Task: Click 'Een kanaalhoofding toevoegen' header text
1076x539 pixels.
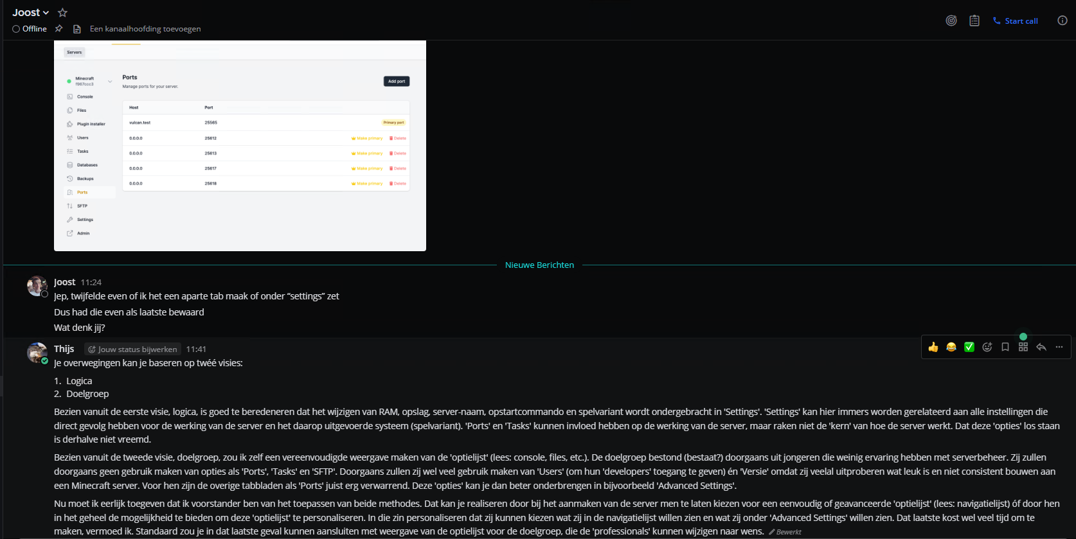Action: point(145,29)
